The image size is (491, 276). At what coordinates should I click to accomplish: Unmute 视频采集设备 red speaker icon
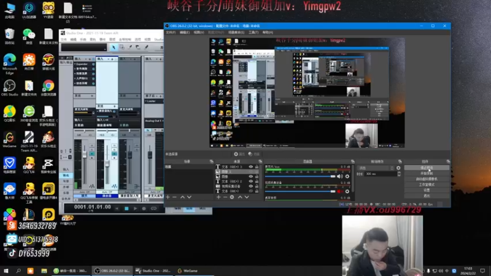(340, 191)
